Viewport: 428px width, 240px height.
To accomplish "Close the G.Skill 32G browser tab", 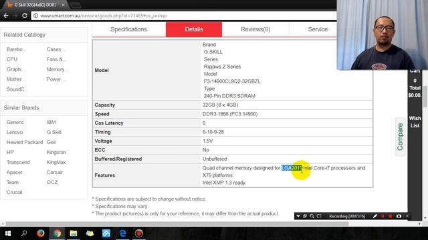I will tap(63, 5).
